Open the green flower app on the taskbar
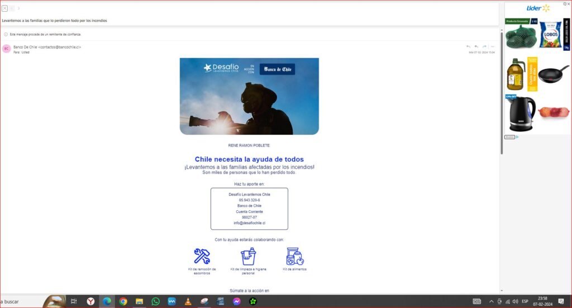 tap(253, 301)
